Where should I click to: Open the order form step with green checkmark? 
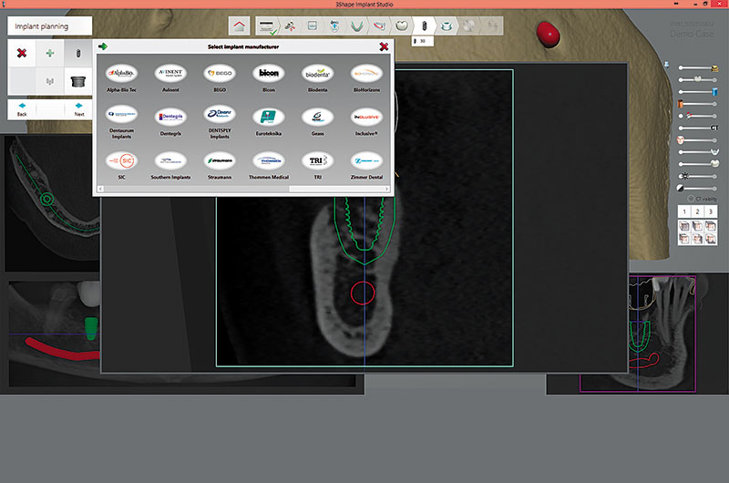coord(267,26)
